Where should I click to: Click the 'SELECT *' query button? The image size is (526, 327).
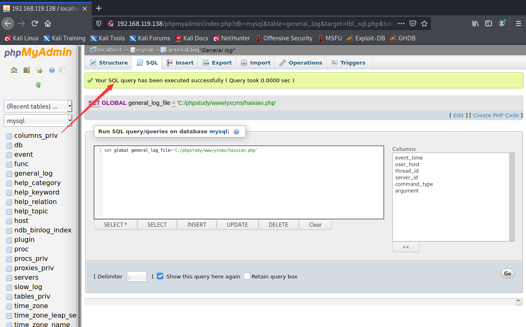coord(115,225)
